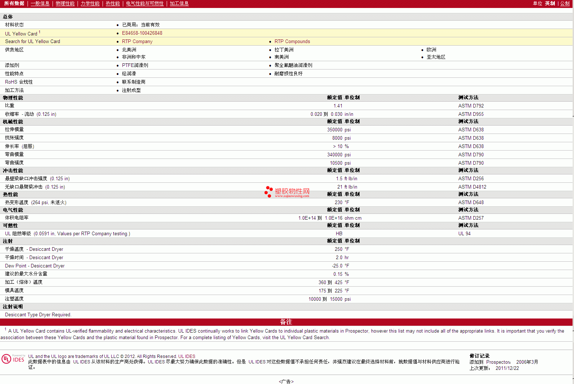Click the 注塑温度 value 15000

point(336,299)
